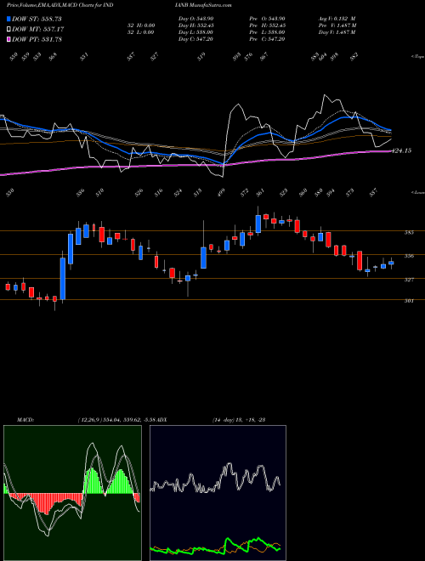Click the Pre C: 547.20 value
The width and height of the screenshot is (425, 561).
(267, 39)
